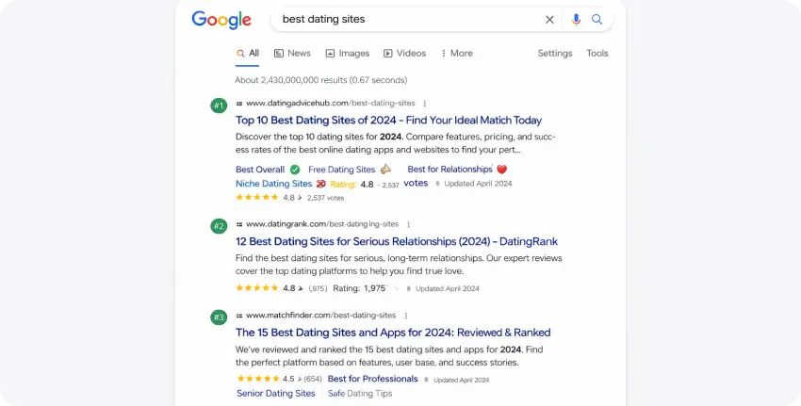This screenshot has height=406, width=801.
Task: Open Top 10 Best Dating Sites of 2024 result
Action: point(388,121)
